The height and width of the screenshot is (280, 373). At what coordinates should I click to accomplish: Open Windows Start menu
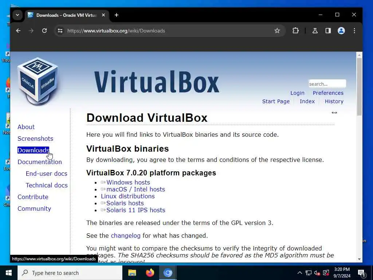[9, 273]
